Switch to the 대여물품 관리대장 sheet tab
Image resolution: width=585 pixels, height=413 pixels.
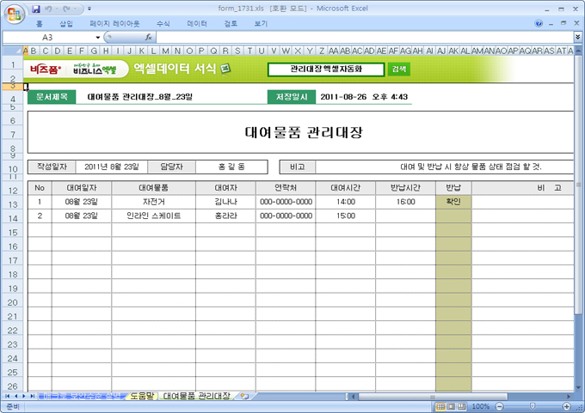(x=197, y=396)
